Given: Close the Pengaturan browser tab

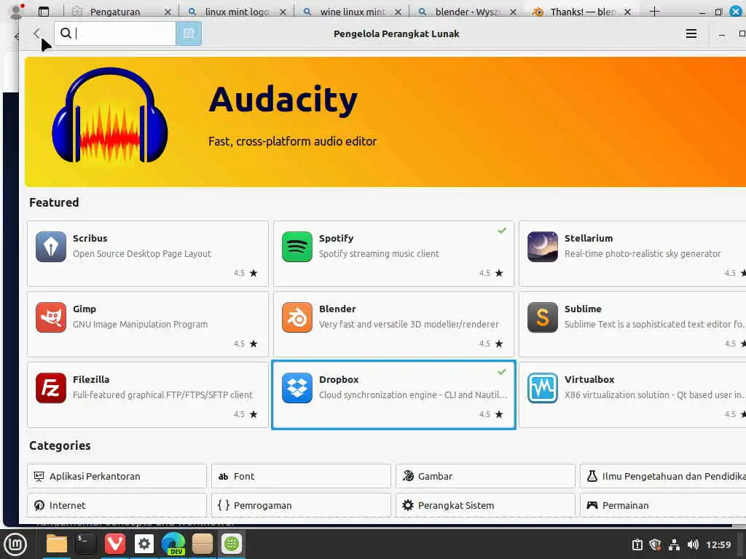Looking at the screenshot, I should pos(168,12).
